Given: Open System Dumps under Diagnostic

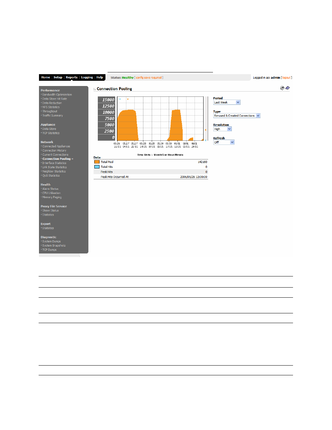Looking at the screenshot, I should (52, 241).
